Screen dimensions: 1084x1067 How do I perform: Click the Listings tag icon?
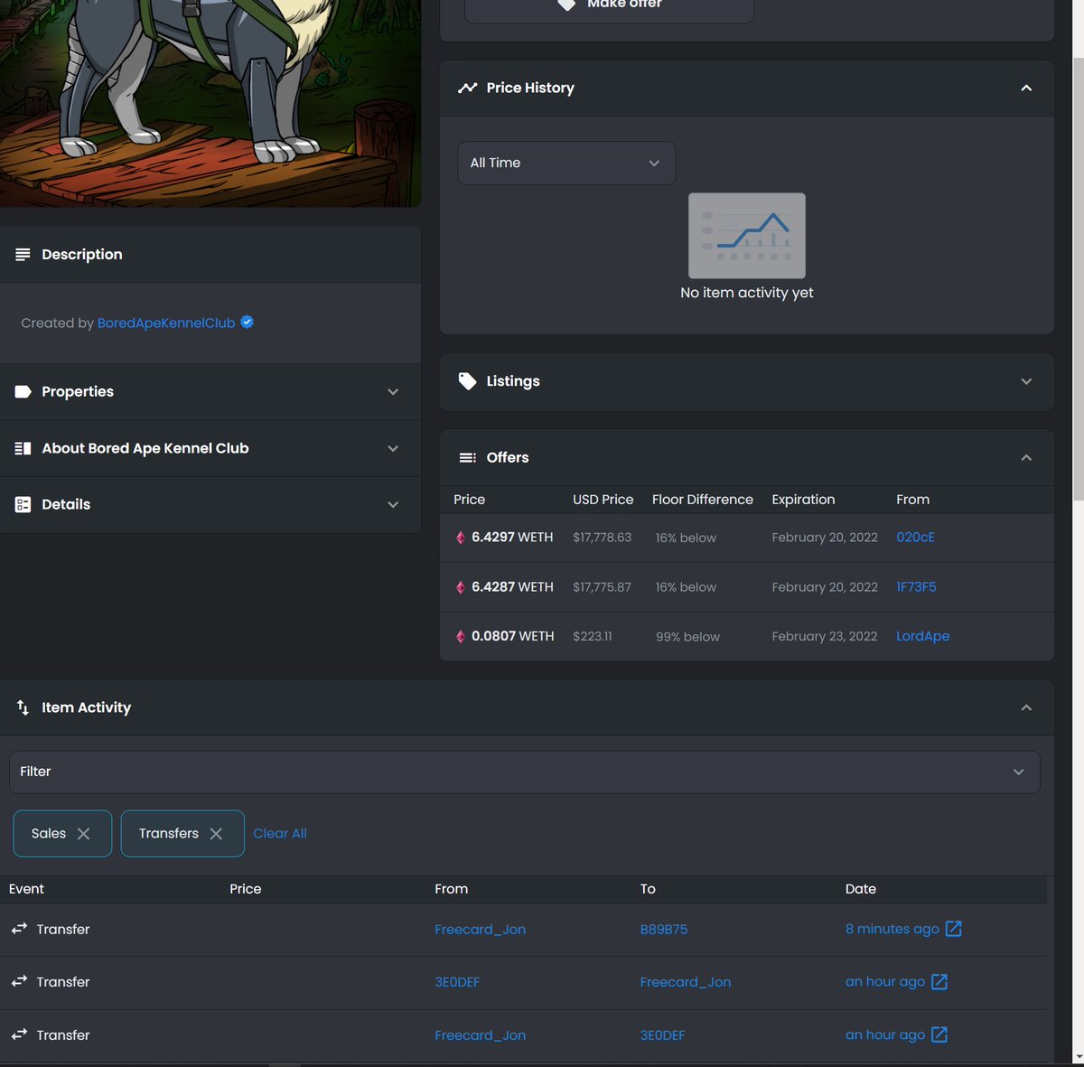(467, 381)
